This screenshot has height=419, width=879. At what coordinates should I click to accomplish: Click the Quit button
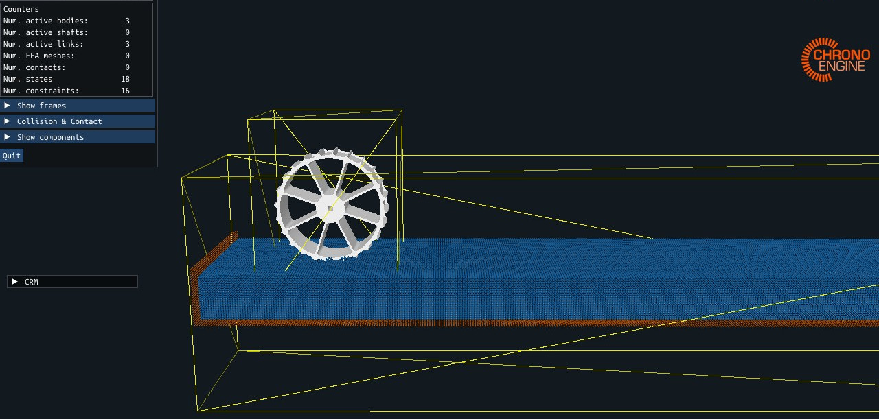(x=12, y=156)
